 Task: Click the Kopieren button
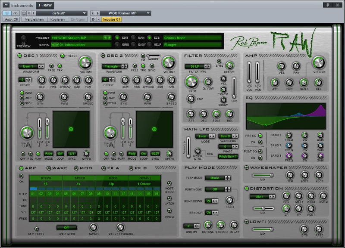(x=57, y=19)
